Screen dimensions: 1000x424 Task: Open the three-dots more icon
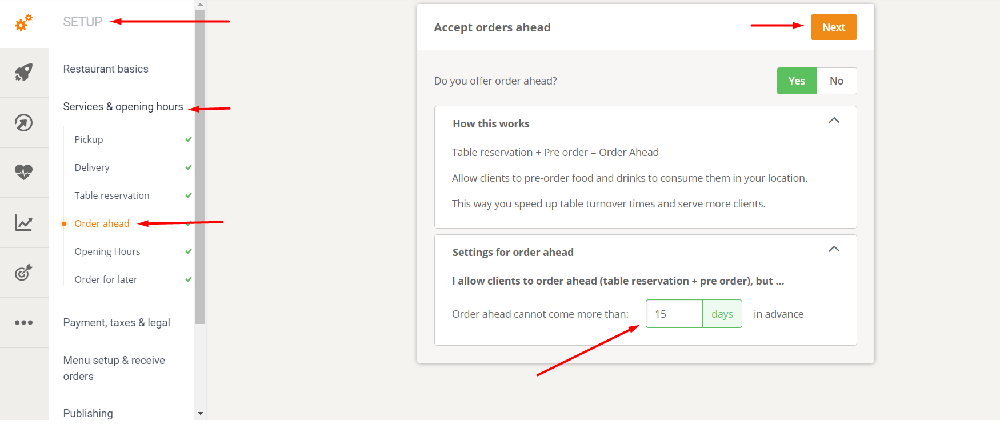point(23,322)
